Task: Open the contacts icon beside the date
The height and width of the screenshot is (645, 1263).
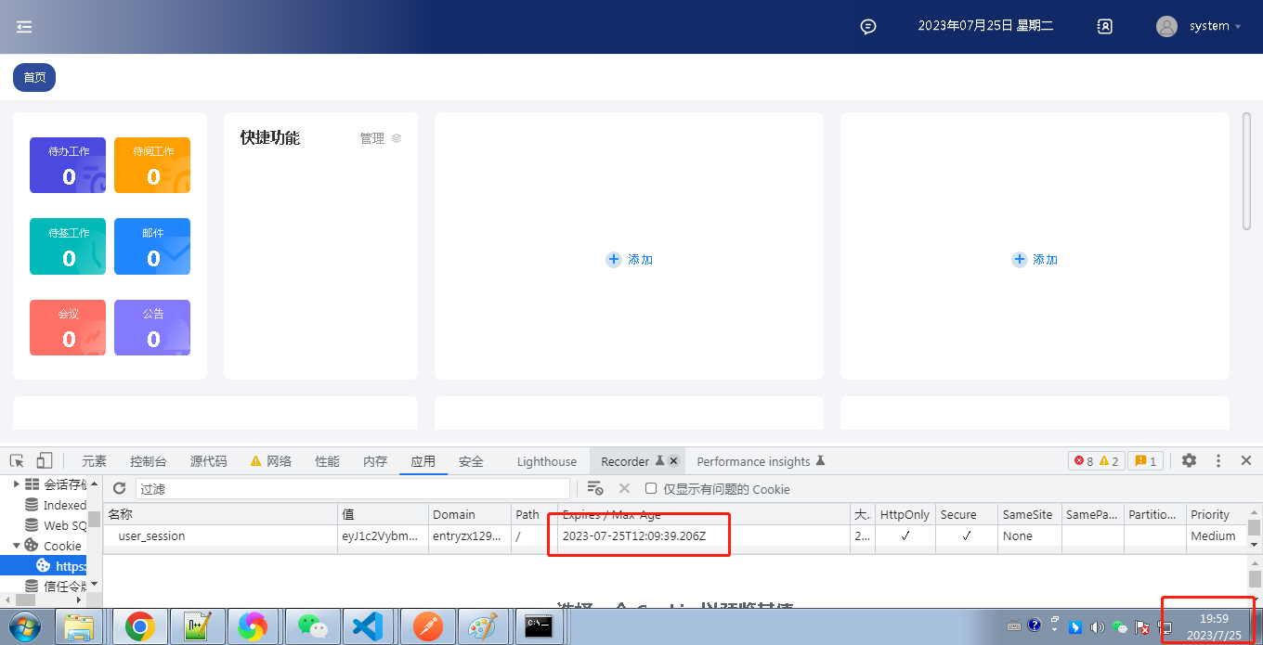Action: [x=1104, y=27]
